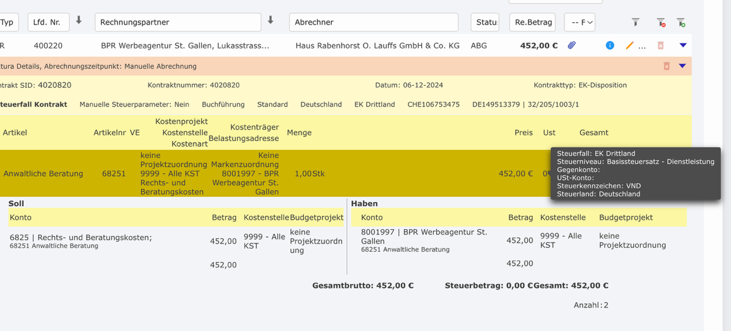
Task: Click Manuelle Steuerparameter: Nein
Action: tap(134, 105)
